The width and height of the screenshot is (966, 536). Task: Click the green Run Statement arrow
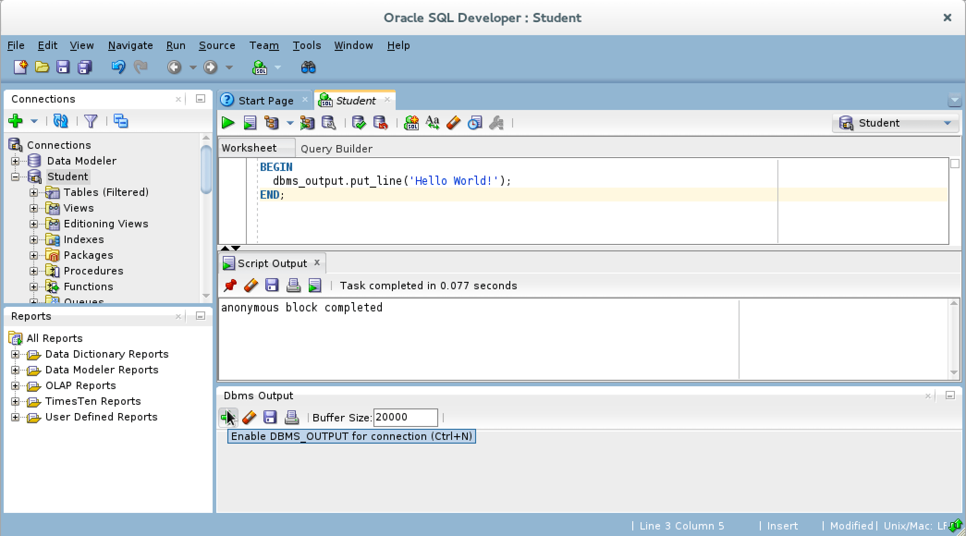(228, 123)
